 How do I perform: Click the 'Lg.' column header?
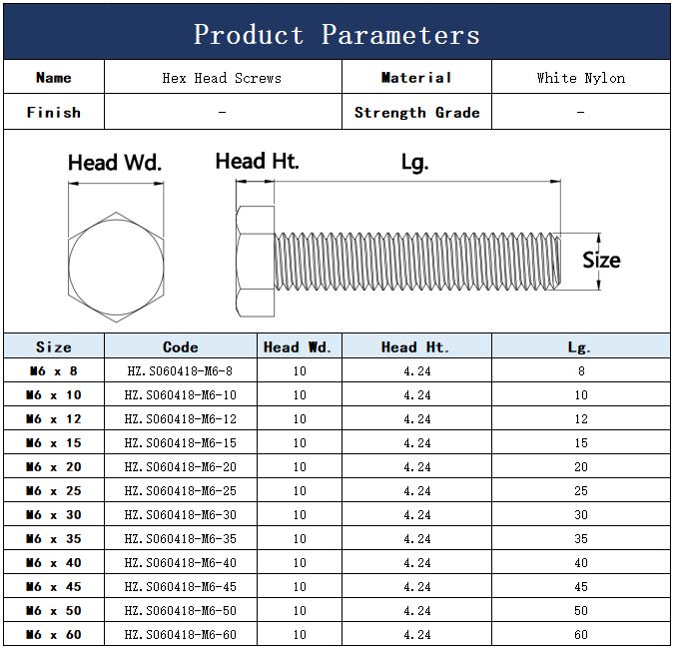[580, 347]
